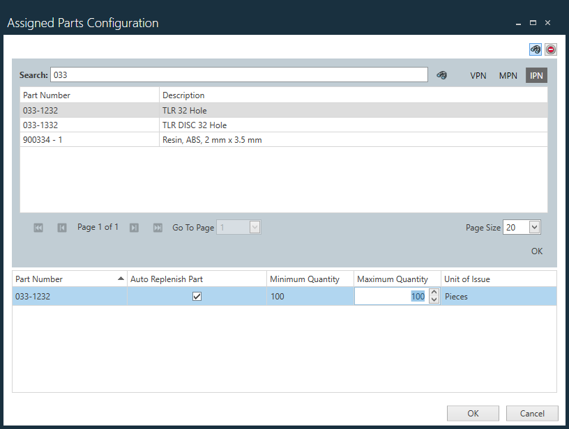The height and width of the screenshot is (429, 569).
Task: Open the Go To Page dropdown
Action: click(254, 227)
